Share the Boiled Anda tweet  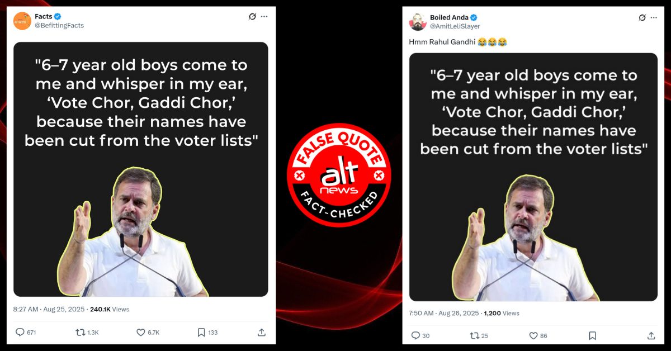(651, 336)
